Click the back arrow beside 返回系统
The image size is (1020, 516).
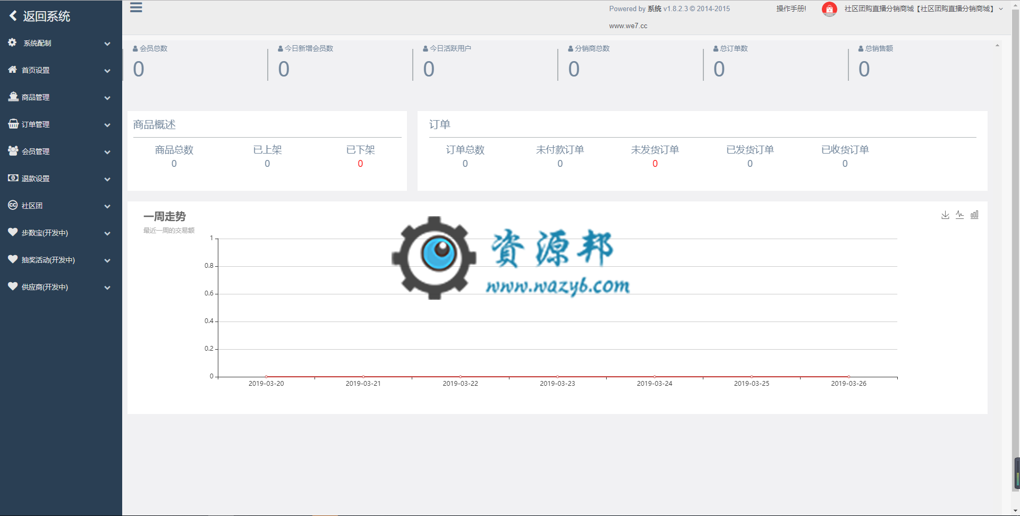[x=13, y=16]
